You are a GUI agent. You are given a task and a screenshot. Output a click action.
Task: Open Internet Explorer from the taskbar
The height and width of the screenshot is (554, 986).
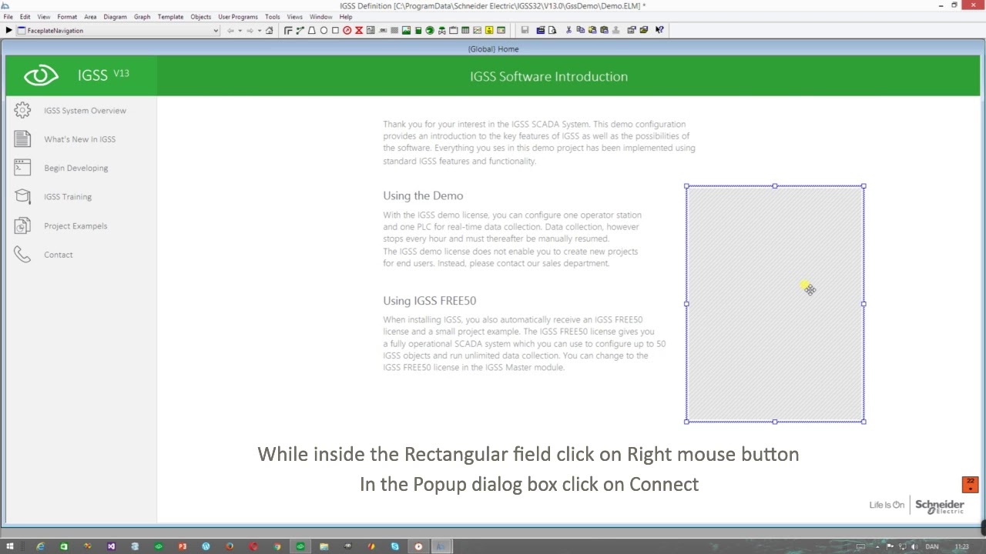41,546
